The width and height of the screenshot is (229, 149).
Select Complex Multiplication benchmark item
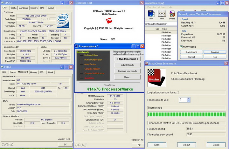point(94,73)
